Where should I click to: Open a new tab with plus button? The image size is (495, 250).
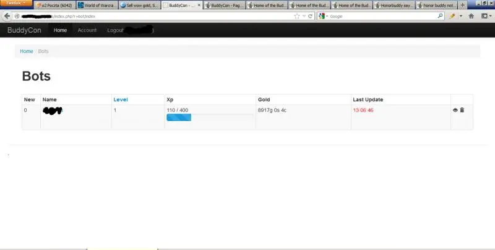click(x=462, y=4)
